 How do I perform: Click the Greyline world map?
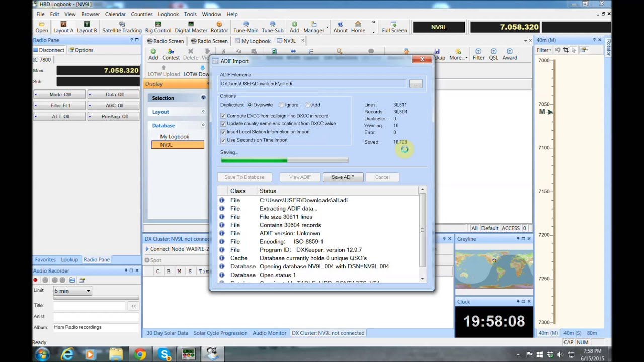click(494, 269)
